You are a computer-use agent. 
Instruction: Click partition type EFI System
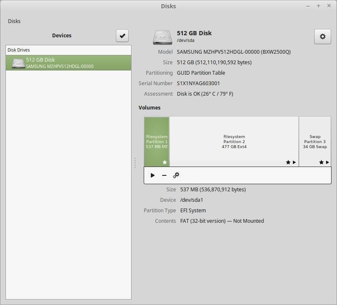(193, 211)
